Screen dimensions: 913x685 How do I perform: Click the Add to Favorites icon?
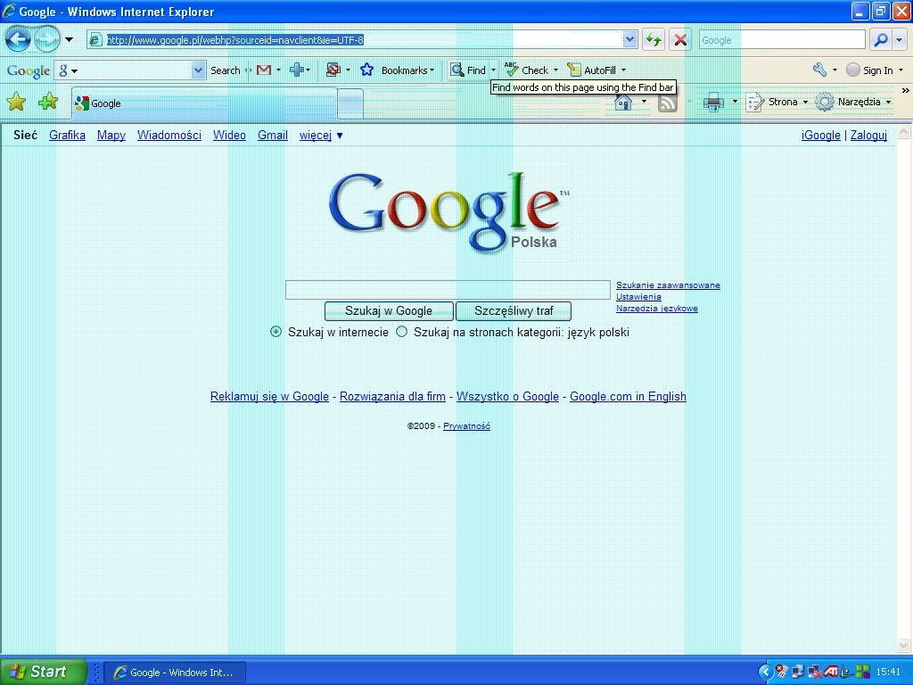(48, 102)
